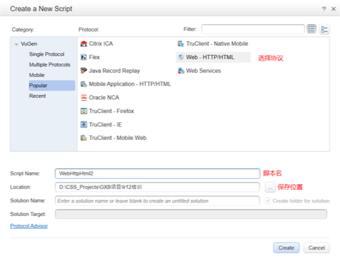The image size is (340, 257).
Task: Select the Web - HTTP/HTML protocol icon
Action: click(181, 57)
